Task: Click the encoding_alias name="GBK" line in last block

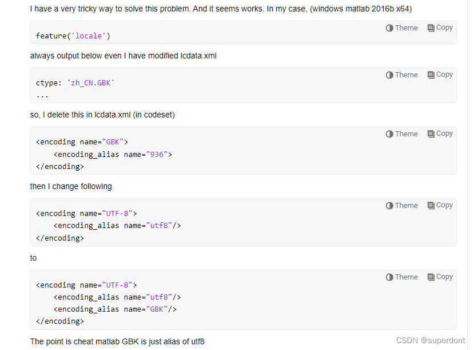Action: (115, 309)
